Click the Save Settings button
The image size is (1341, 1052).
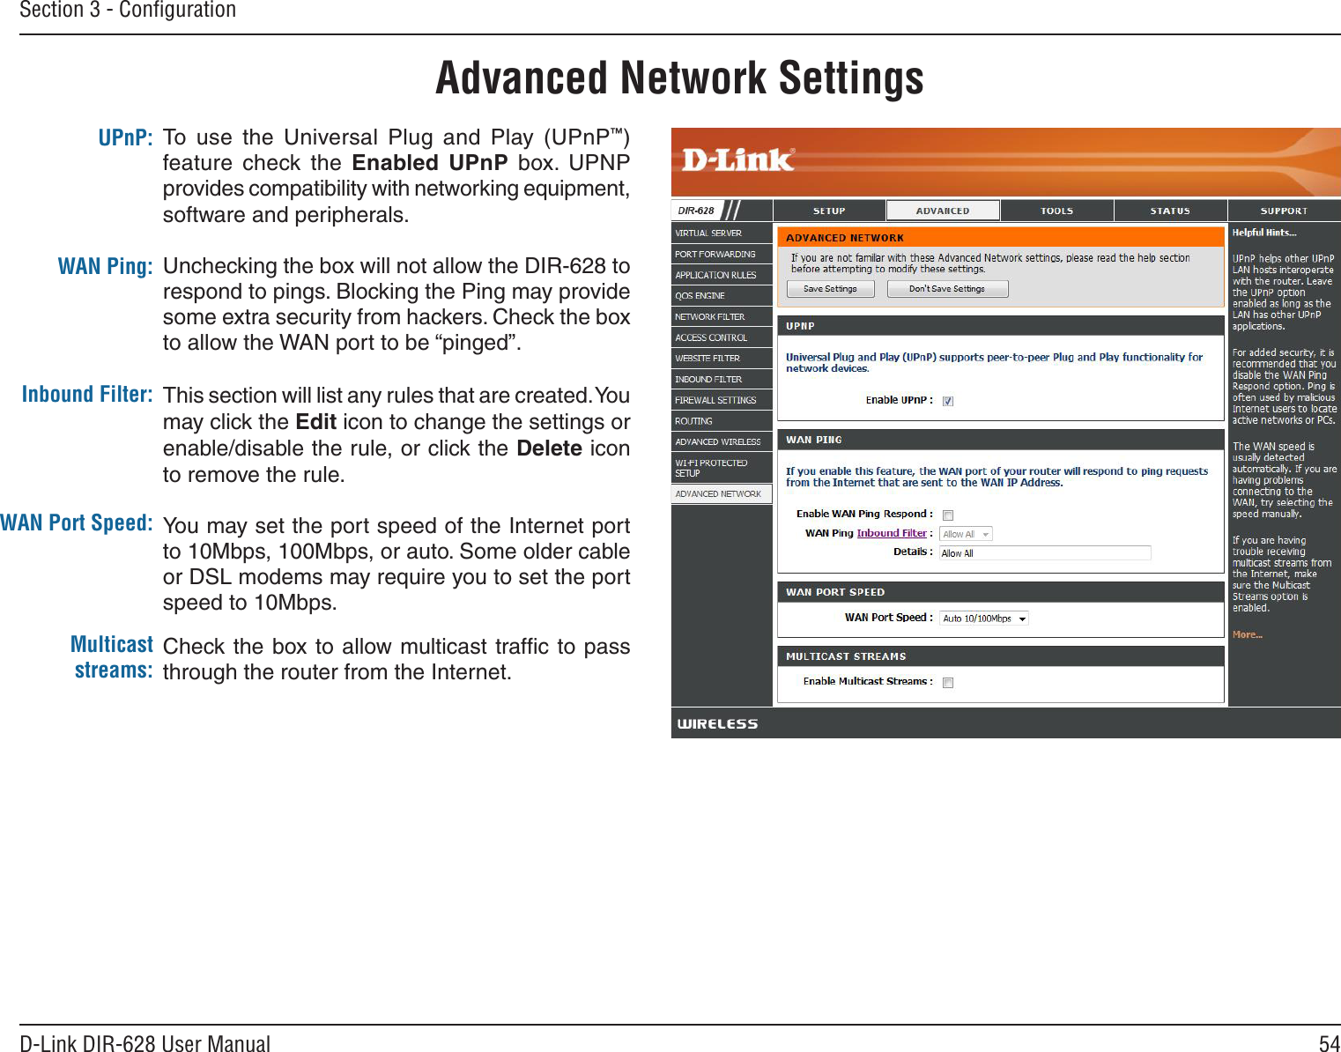830,289
